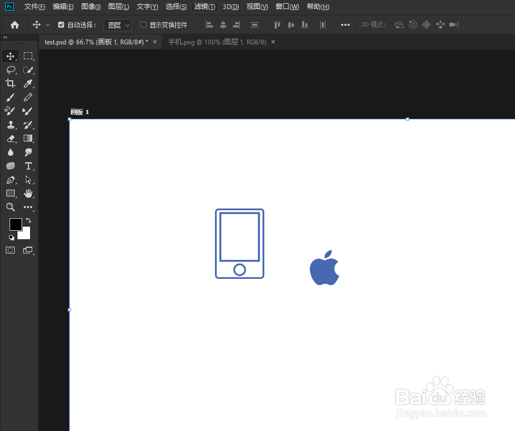Screen dimensions: 515x431
Task: Toggle Quick Mask mode
Action: coord(10,250)
